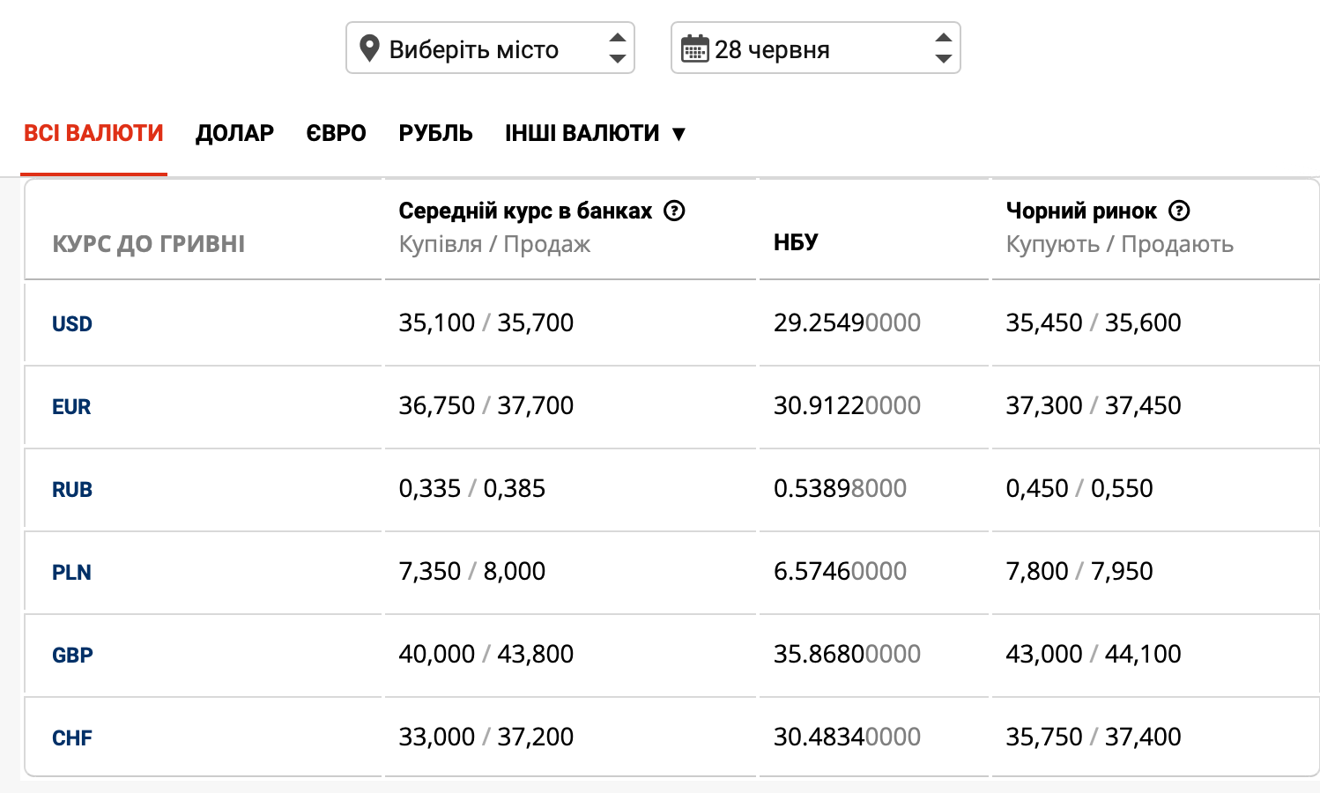
Task: Click the НБУ column header
Action: (x=796, y=242)
